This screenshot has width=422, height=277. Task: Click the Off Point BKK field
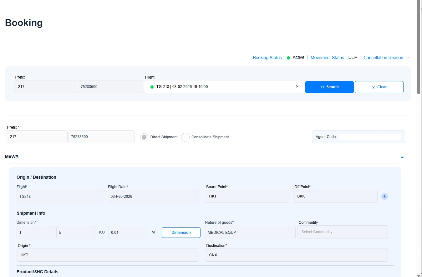click(x=335, y=196)
